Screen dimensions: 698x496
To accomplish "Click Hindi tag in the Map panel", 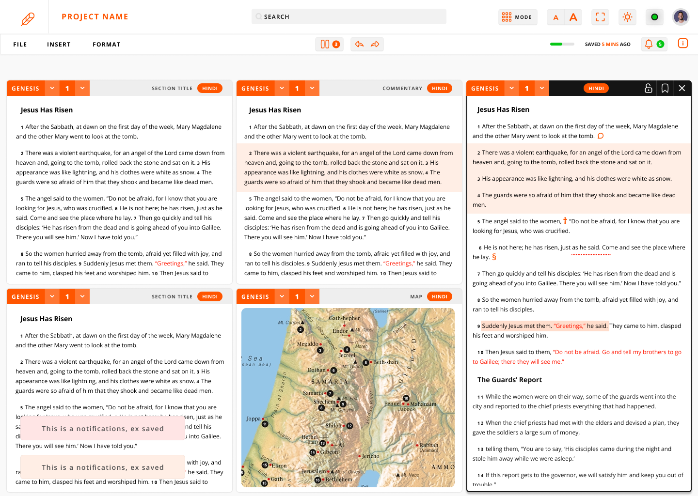I will [440, 296].
